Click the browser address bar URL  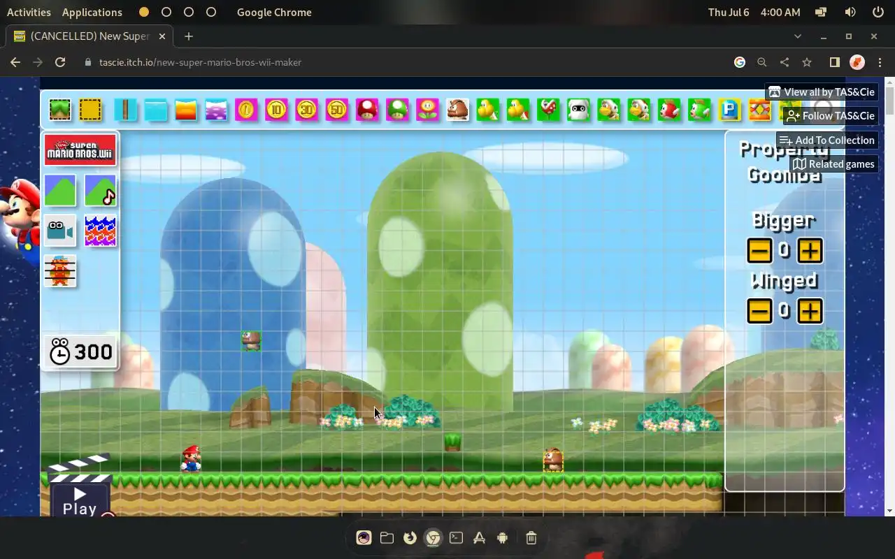pyautogui.click(x=200, y=62)
